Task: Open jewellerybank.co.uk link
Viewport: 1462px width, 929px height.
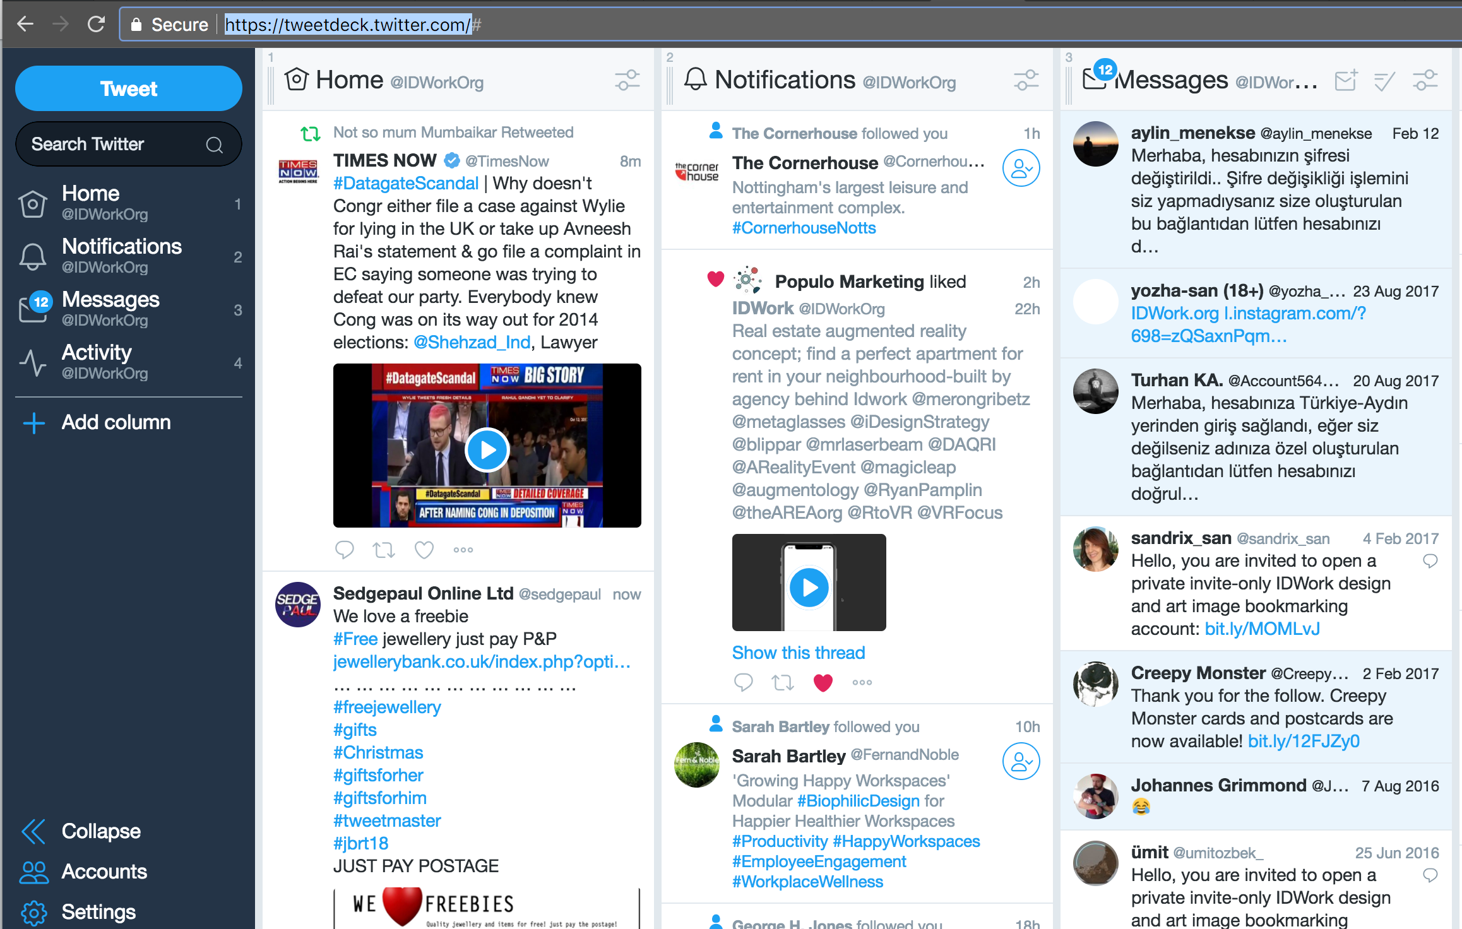Action: coord(482,661)
